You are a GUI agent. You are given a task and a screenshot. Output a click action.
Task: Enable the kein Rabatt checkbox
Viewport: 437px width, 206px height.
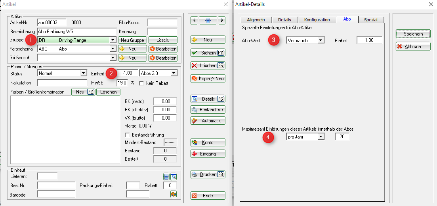(141, 83)
